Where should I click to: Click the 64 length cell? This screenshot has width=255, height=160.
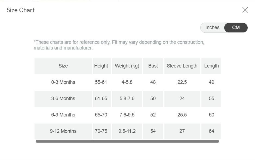tap(211, 131)
